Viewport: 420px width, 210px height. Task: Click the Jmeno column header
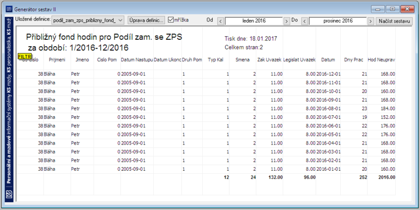pyautogui.click(x=82, y=60)
